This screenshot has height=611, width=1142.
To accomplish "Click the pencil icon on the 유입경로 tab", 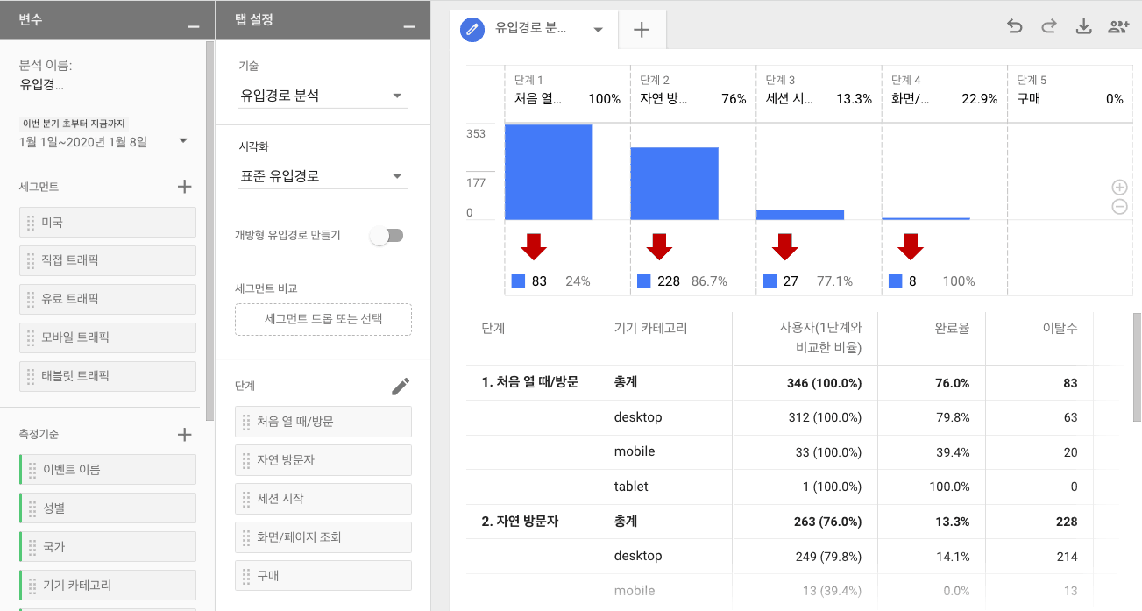I will [473, 29].
